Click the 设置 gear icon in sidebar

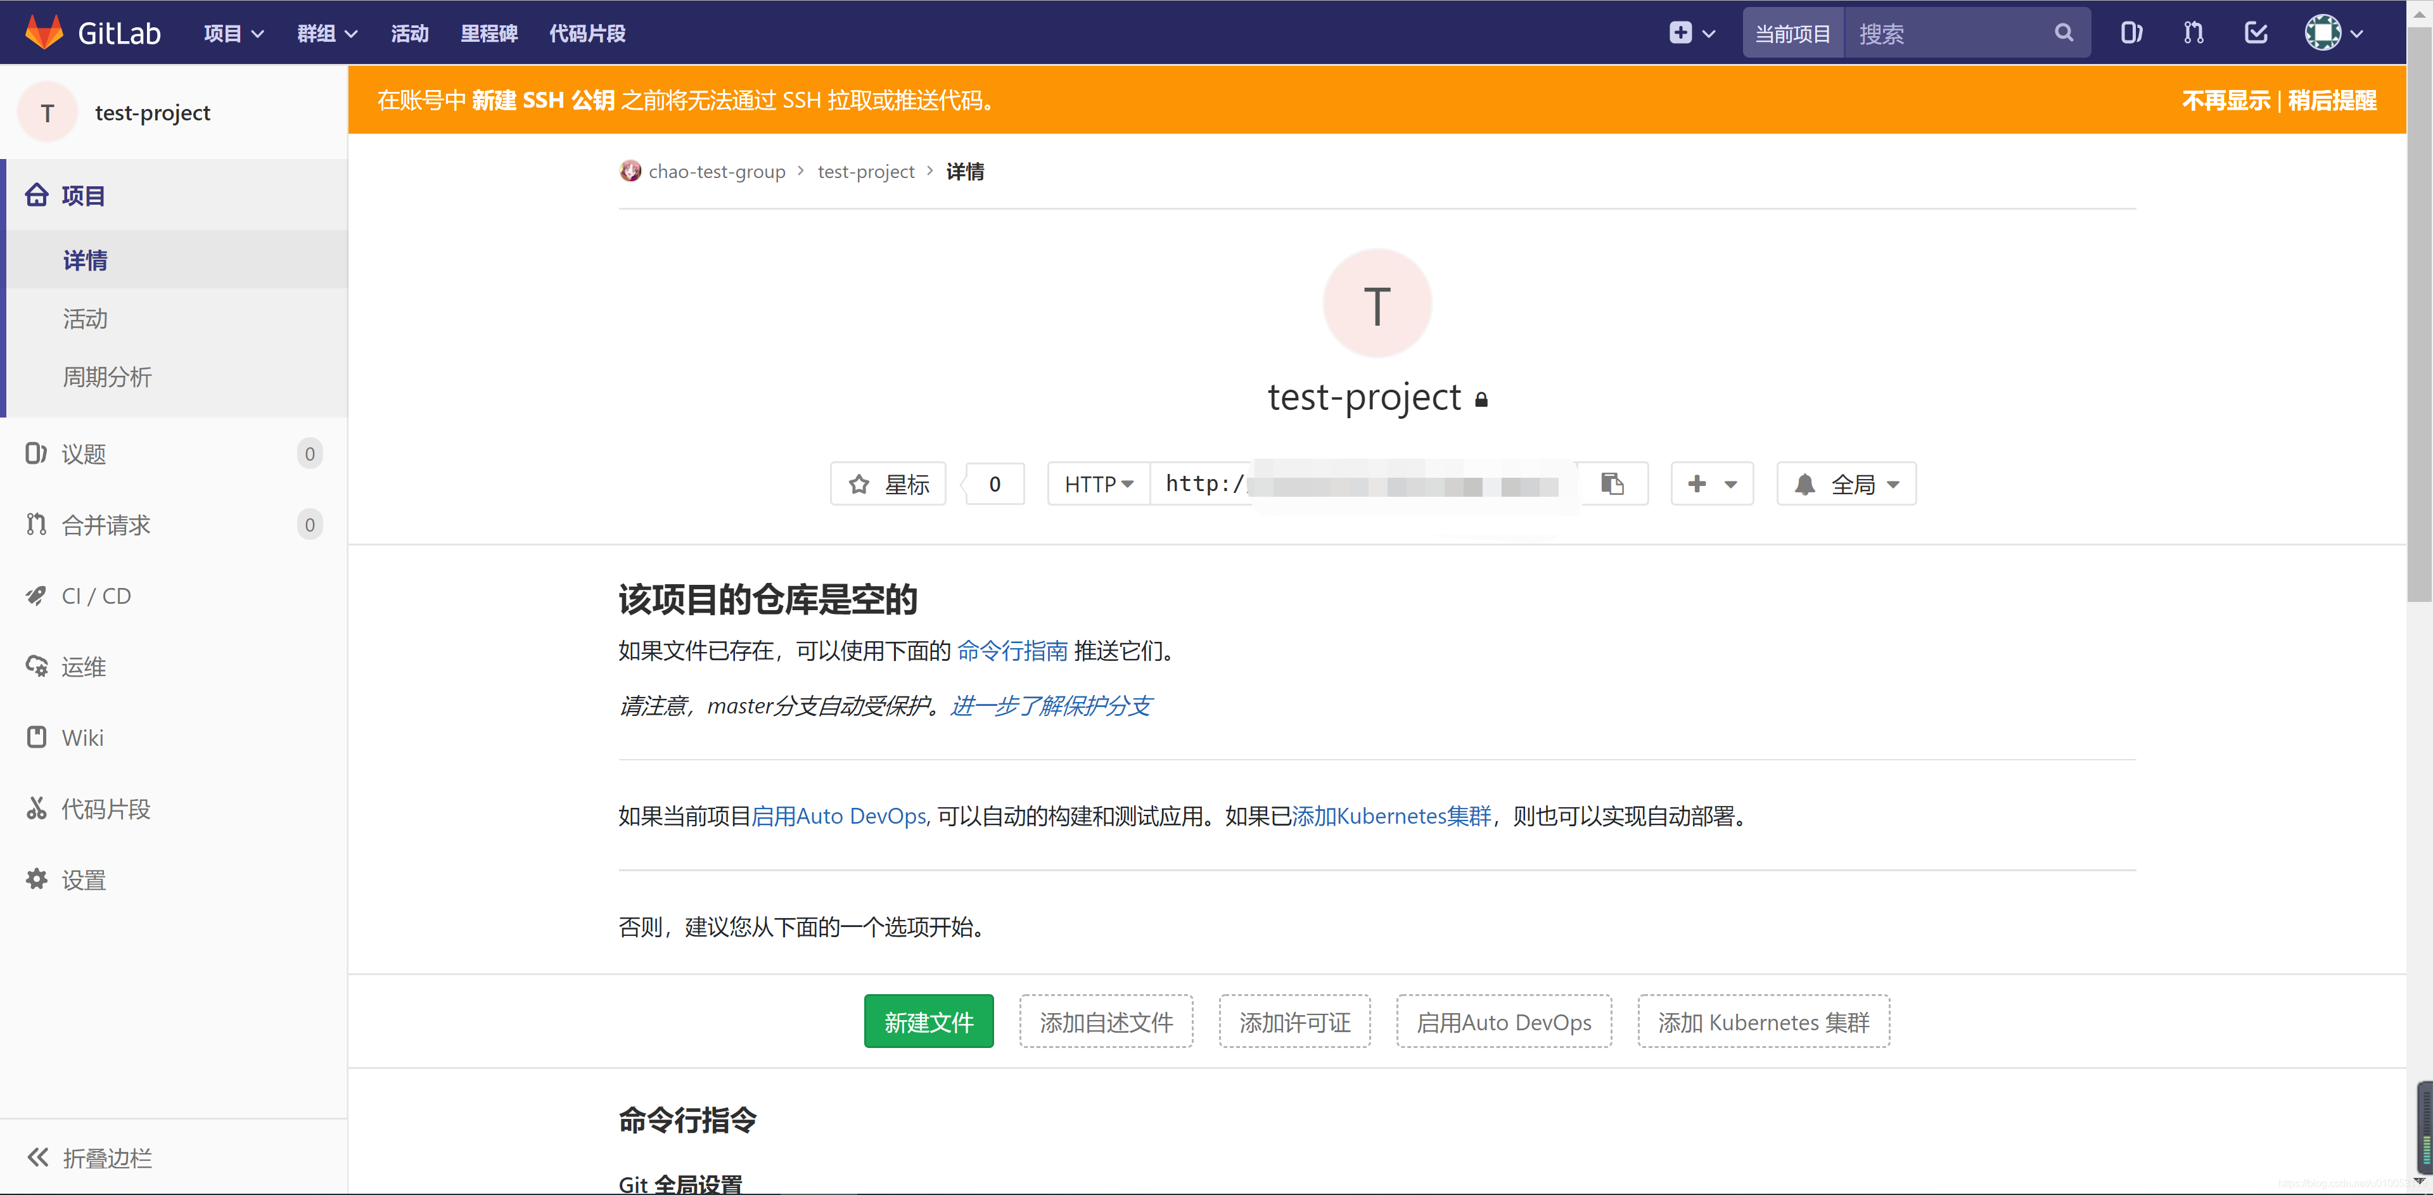click(36, 879)
